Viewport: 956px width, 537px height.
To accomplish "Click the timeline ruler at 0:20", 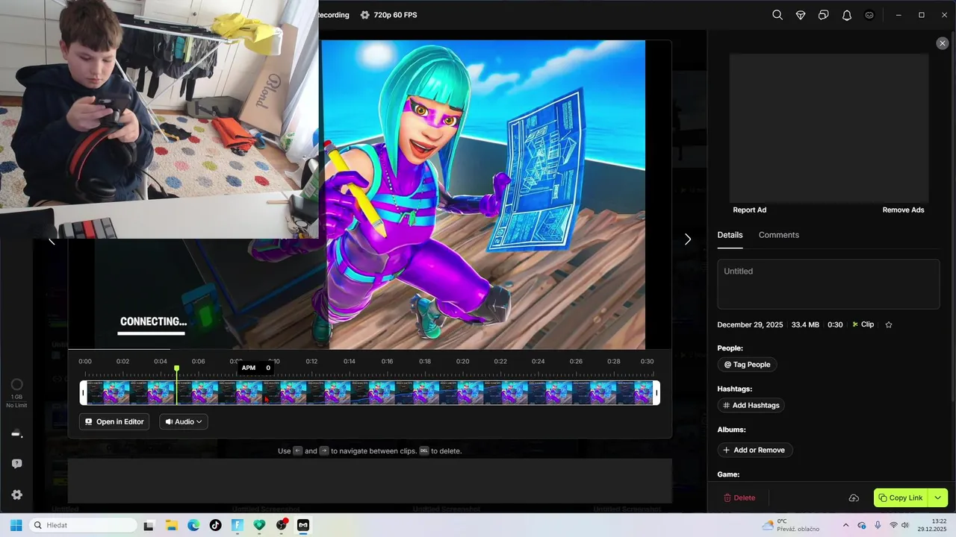I will (462, 362).
